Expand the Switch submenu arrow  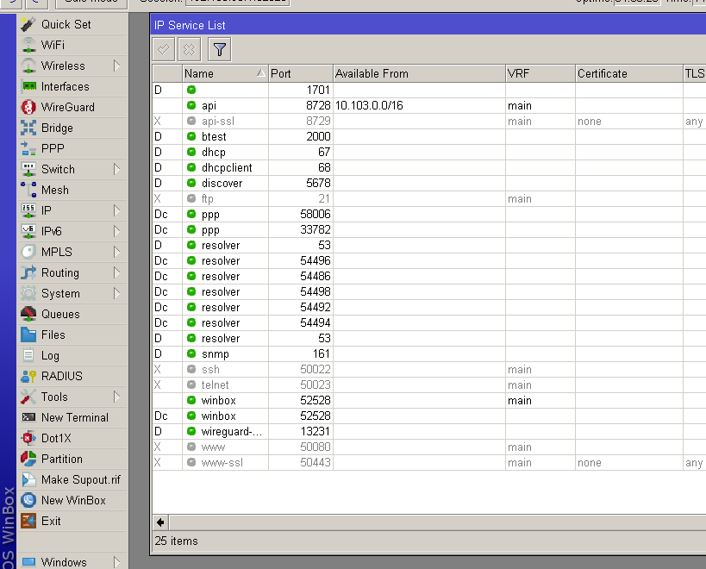pyautogui.click(x=116, y=169)
